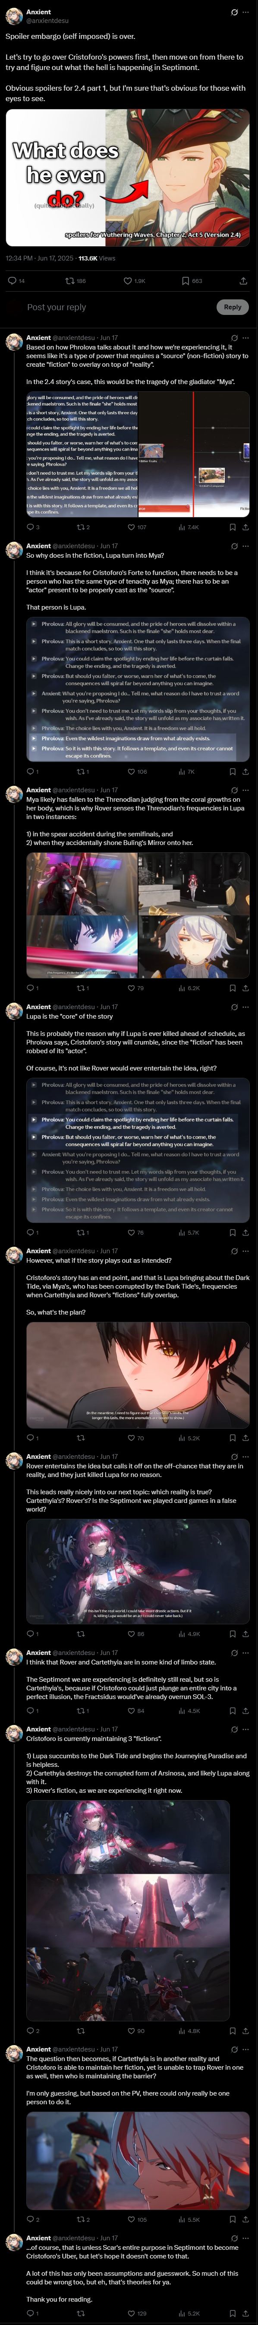Bookmark the main post with 663 bookmarks
The width and height of the screenshot is (258, 2325).
tap(192, 281)
